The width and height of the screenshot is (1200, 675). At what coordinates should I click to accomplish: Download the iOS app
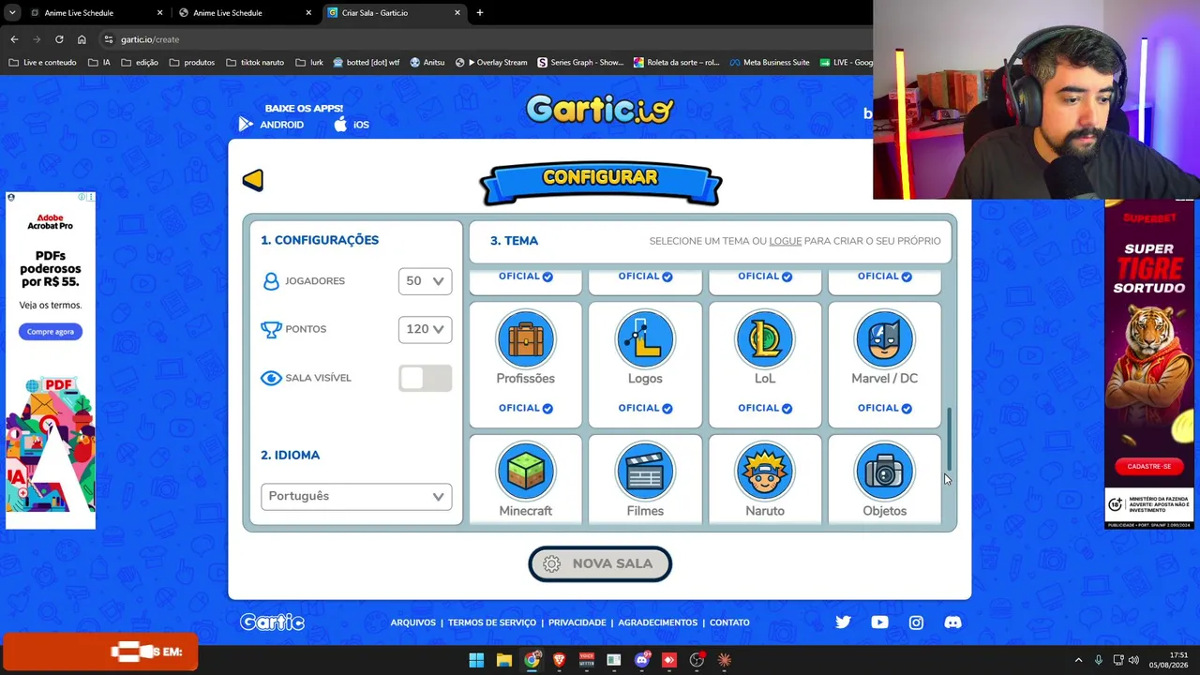click(352, 125)
